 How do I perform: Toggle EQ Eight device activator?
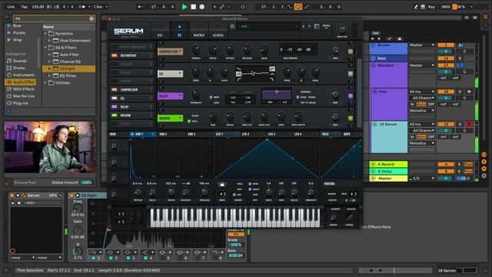pyautogui.click(x=71, y=195)
